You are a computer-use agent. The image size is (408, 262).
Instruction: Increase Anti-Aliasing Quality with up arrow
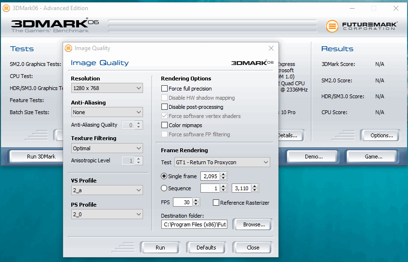point(139,123)
